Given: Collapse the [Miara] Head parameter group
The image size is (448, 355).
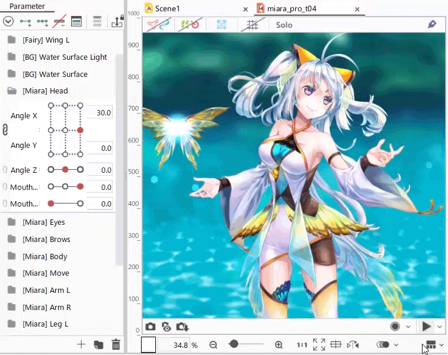Looking at the screenshot, I should pyautogui.click(x=11, y=91).
